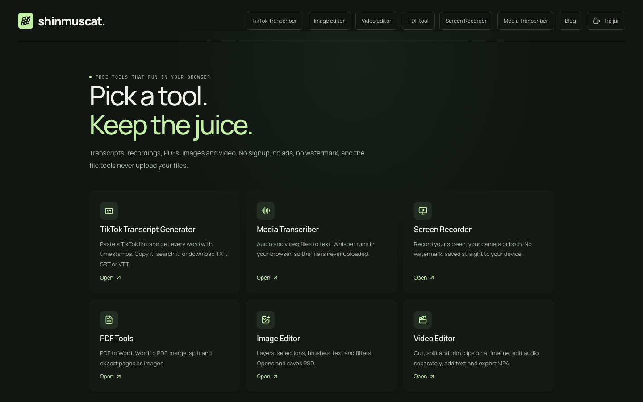Choose Media Transcriber in the top nav
The image size is (643, 402).
pyautogui.click(x=526, y=21)
